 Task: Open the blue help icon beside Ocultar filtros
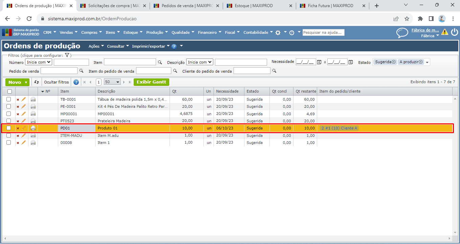76,82
